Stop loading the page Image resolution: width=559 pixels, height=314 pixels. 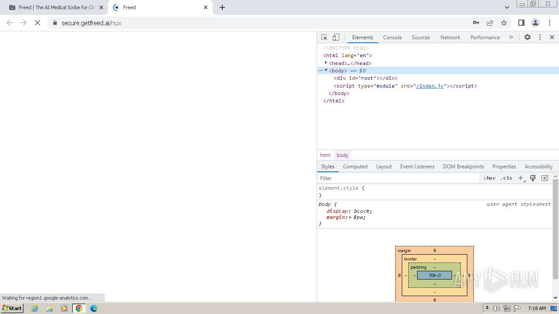point(38,23)
